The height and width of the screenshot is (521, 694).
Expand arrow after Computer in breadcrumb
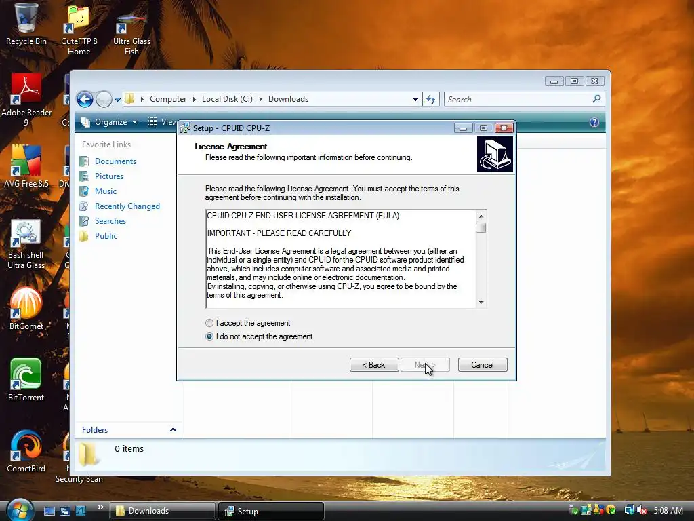tap(195, 99)
